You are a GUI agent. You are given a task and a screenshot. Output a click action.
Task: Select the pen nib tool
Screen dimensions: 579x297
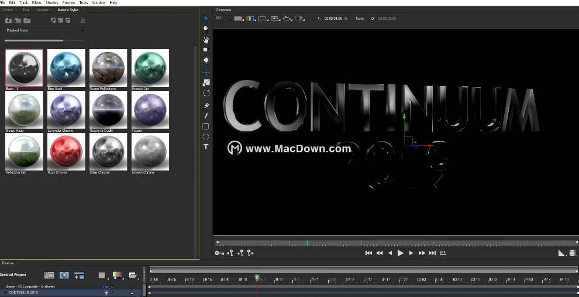206,106
